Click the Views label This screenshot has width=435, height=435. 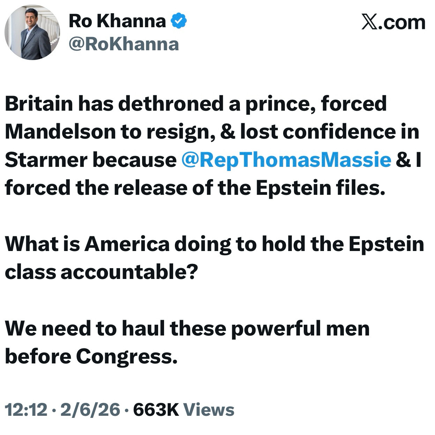click(x=208, y=409)
